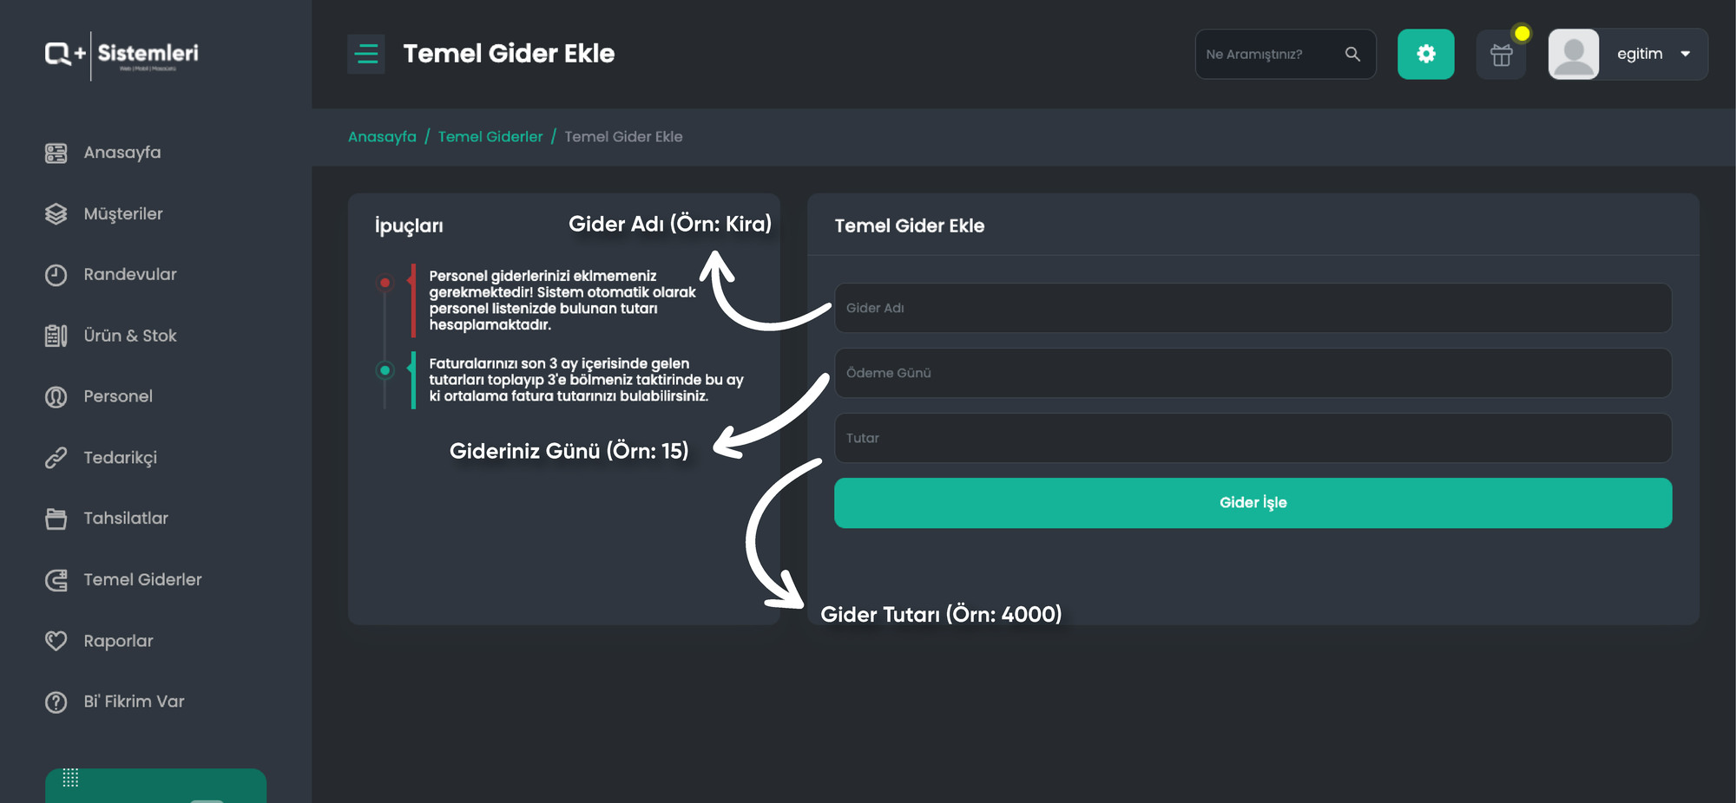Open the green settings gear button
Viewport: 1736px width, 803px height.
click(1425, 54)
